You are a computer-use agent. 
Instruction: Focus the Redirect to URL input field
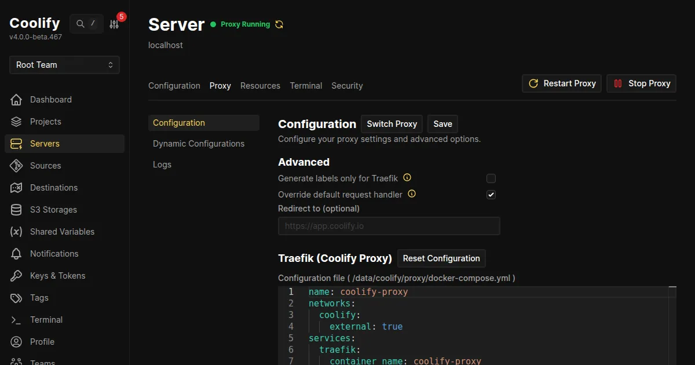(x=389, y=226)
